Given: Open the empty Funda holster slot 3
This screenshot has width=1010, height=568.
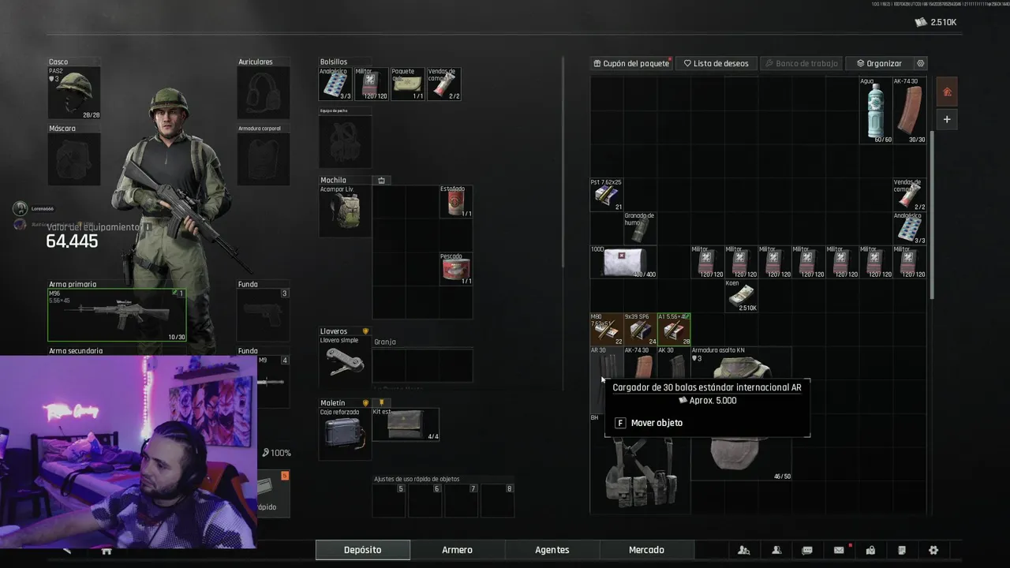Looking at the screenshot, I should coord(264,315).
